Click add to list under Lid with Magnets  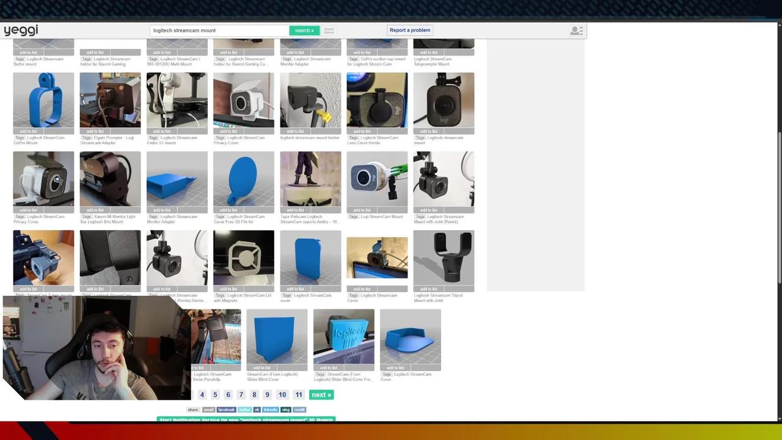(228, 289)
